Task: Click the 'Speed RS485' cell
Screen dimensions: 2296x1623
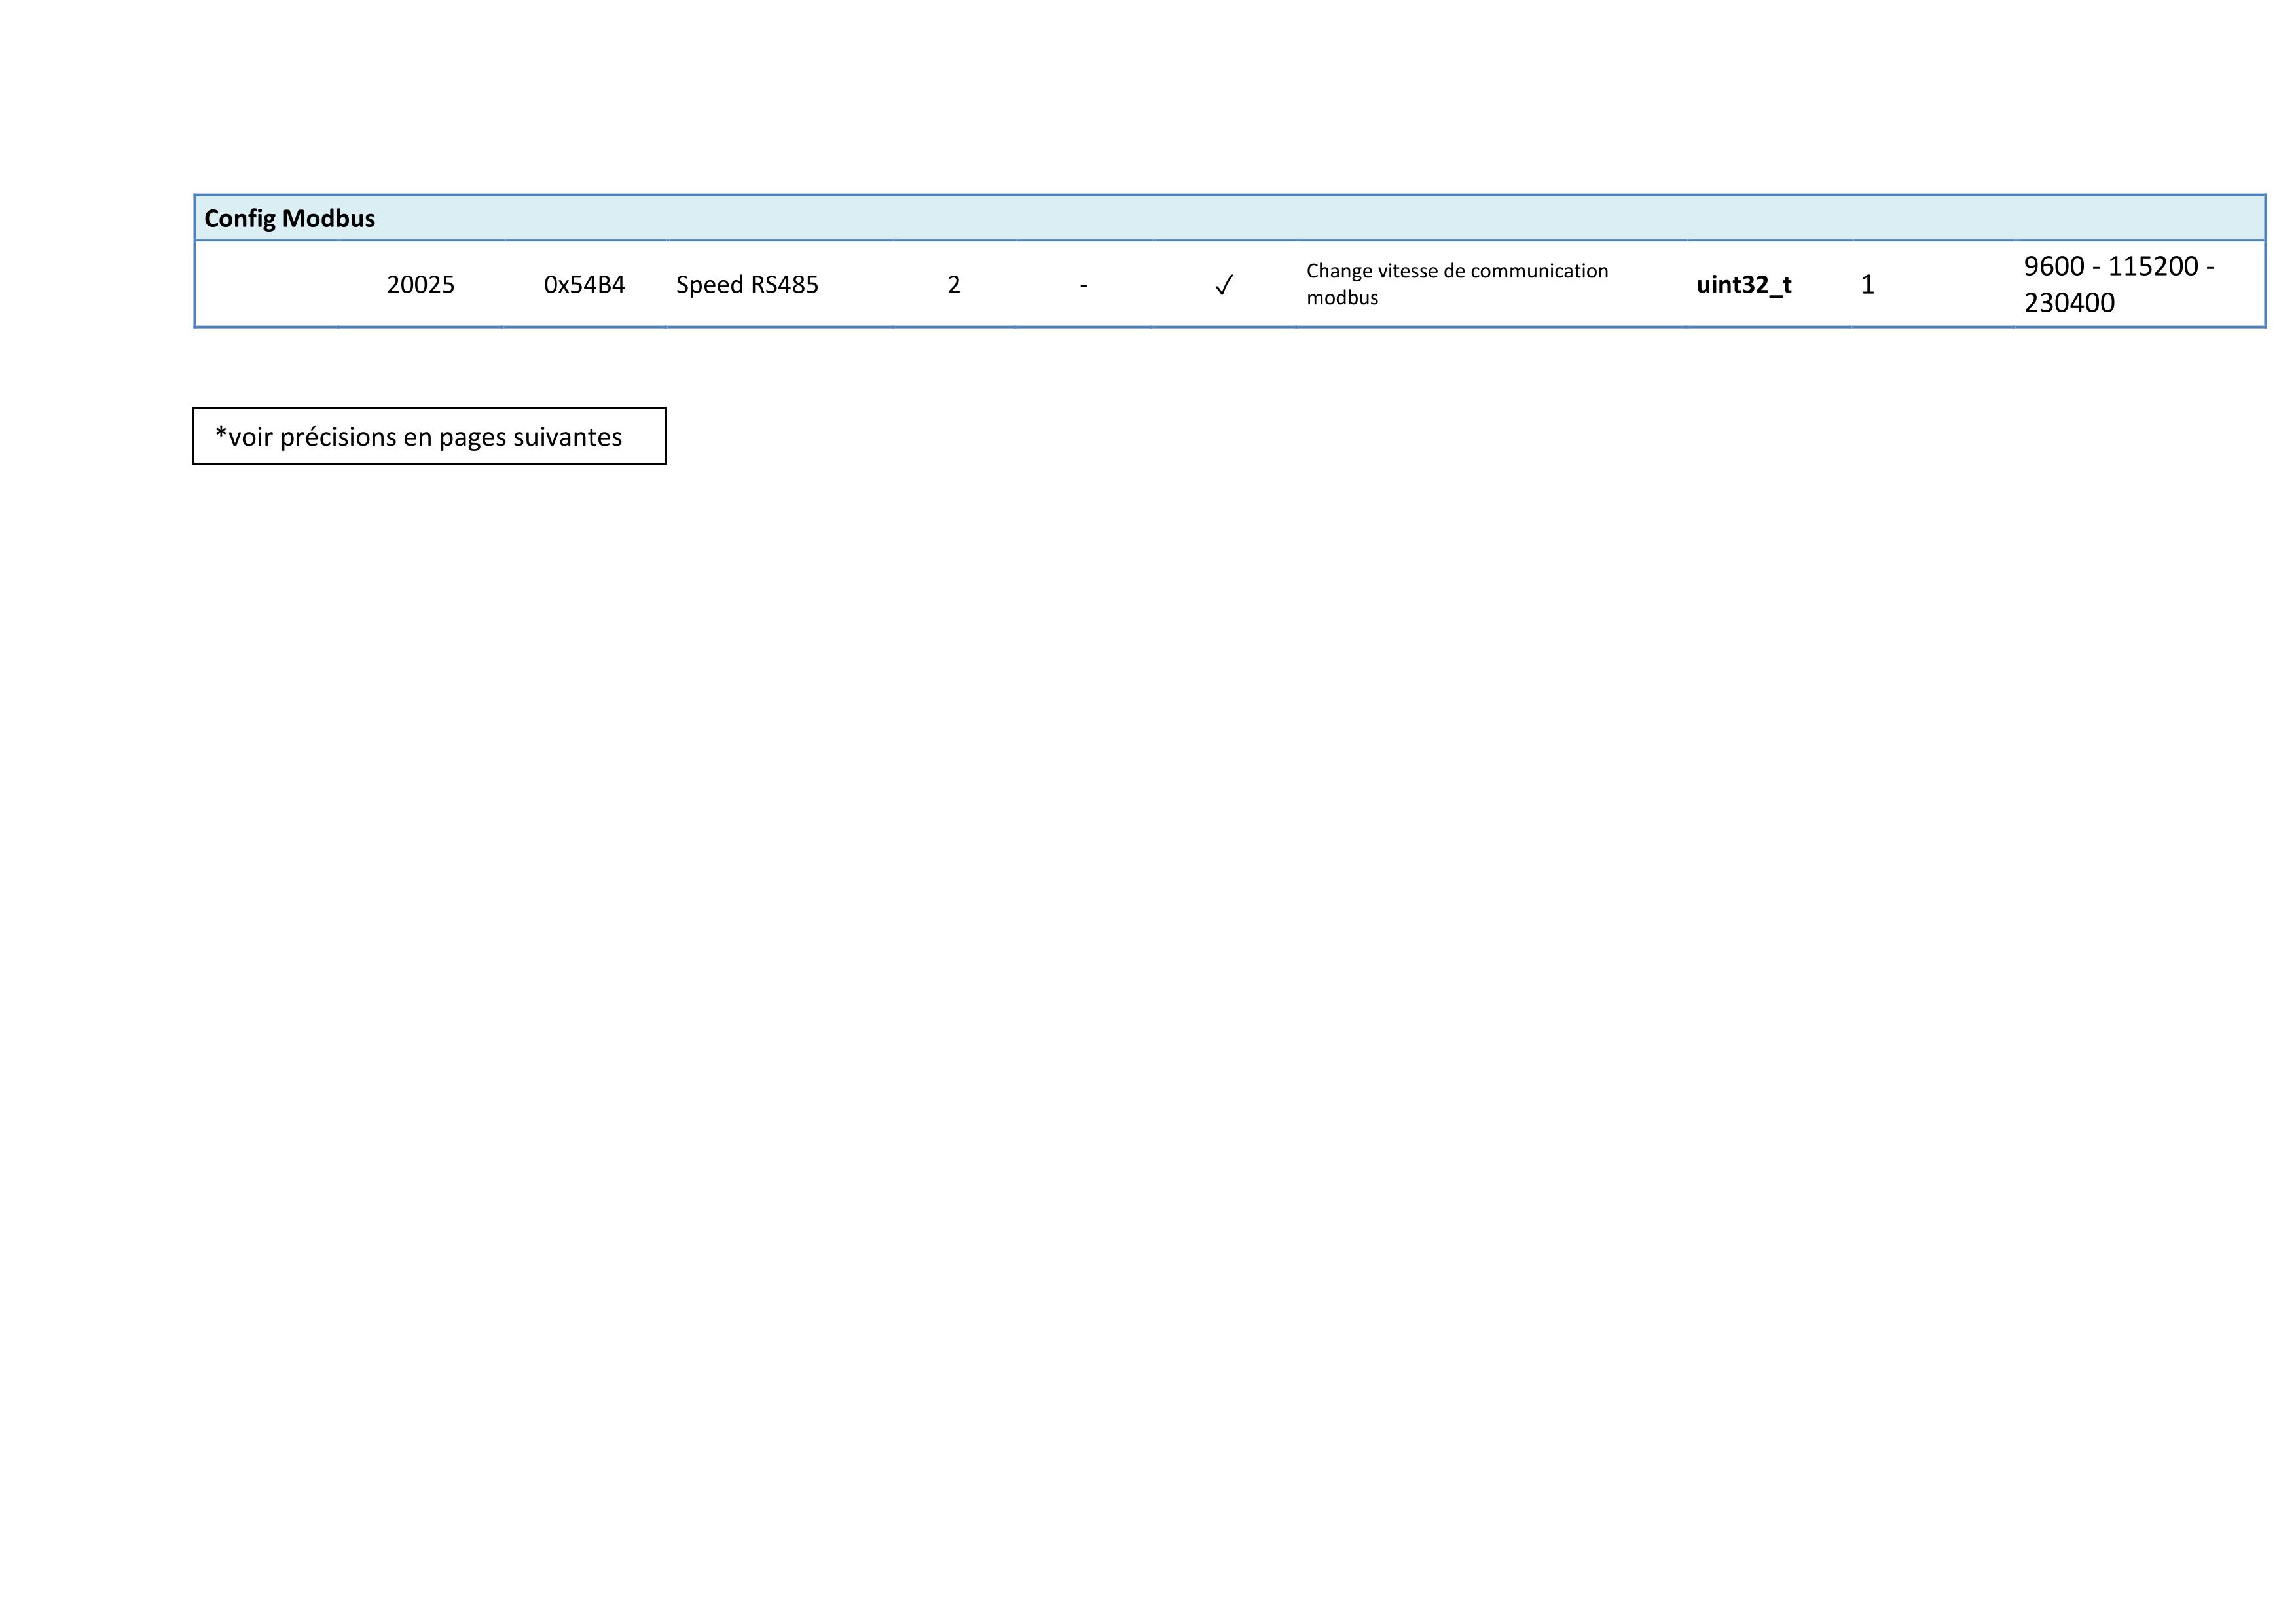Action: [747, 285]
